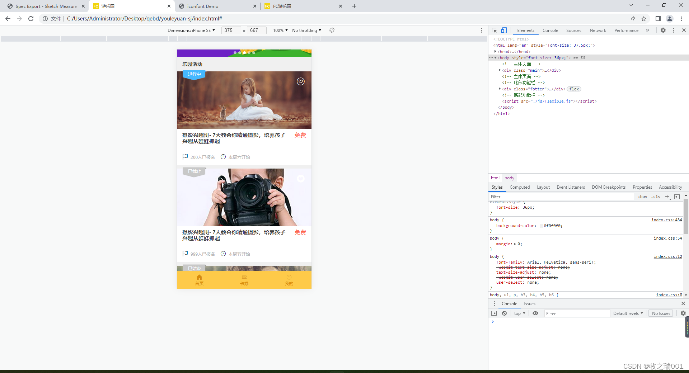Open a new browser tab
Viewport: 689px width, 373px height.
[x=354, y=6]
